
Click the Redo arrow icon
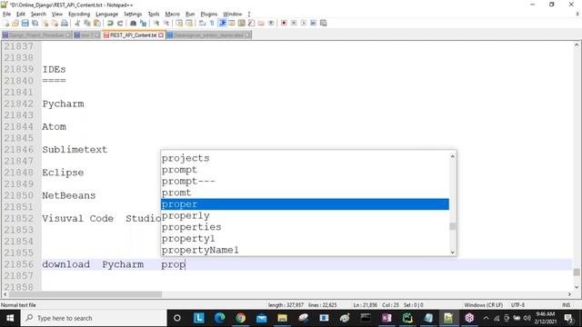point(120,23)
